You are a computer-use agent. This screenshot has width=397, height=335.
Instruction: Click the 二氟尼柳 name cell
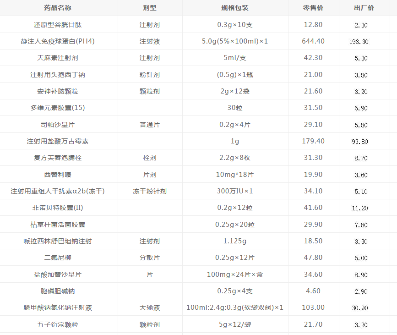pos(58,258)
